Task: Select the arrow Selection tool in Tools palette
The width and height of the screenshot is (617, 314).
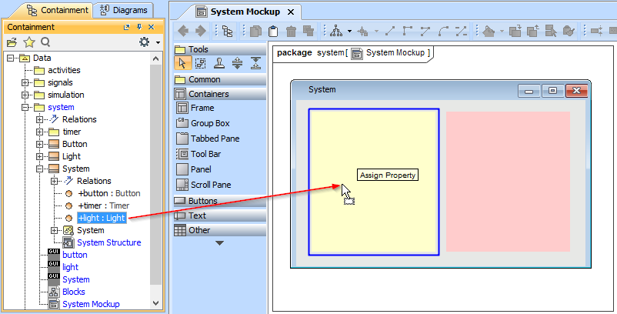Action: [182, 63]
